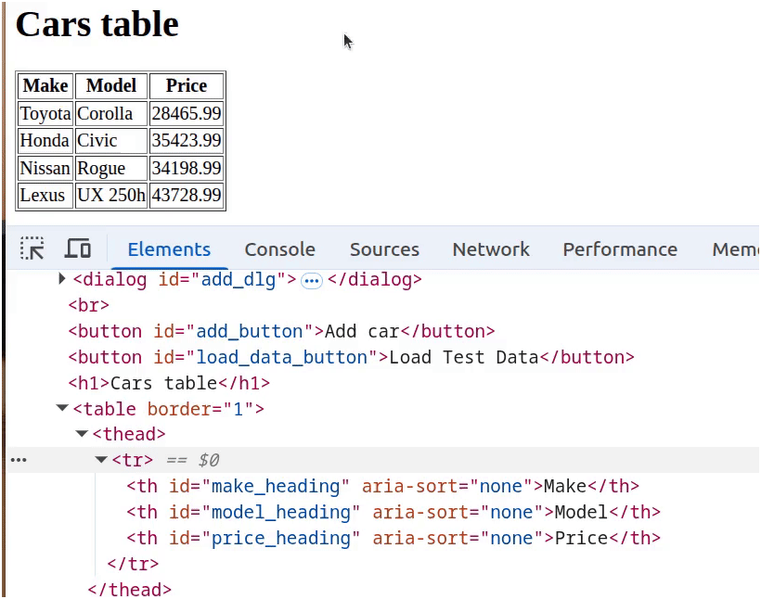Viewport: 761px width, 599px height.
Task: Click the ellipsis badge in the dialog element
Action: point(312,280)
